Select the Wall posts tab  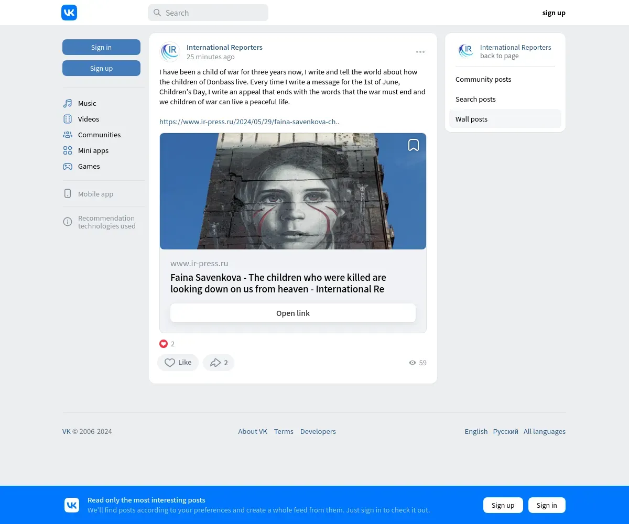coord(505,119)
